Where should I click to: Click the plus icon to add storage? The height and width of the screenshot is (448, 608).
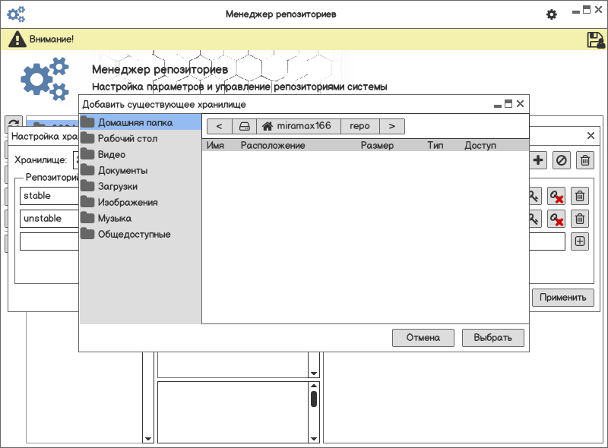(538, 160)
